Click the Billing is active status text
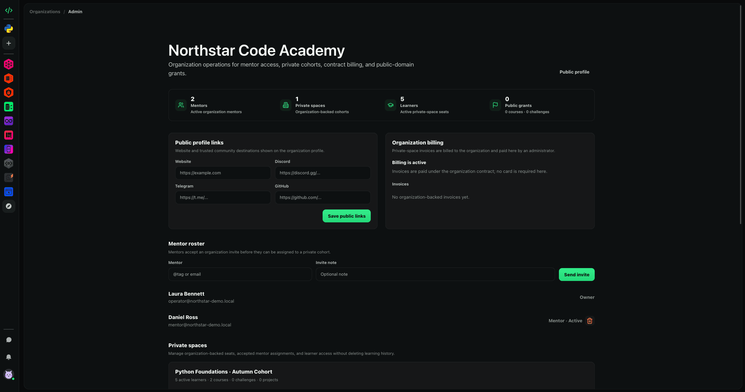Screen dimensions: 745x392 409,163
